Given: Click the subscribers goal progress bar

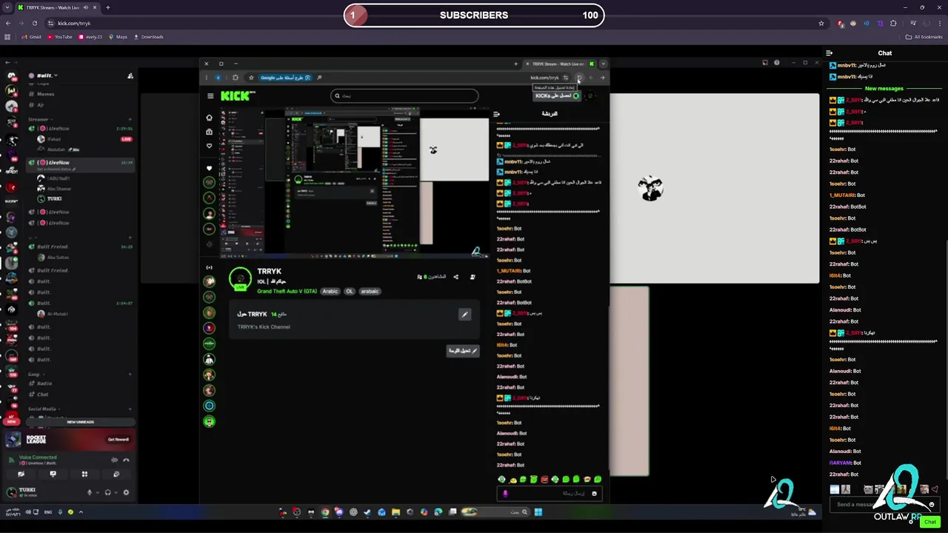Looking at the screenshot, I should (474, 15).
